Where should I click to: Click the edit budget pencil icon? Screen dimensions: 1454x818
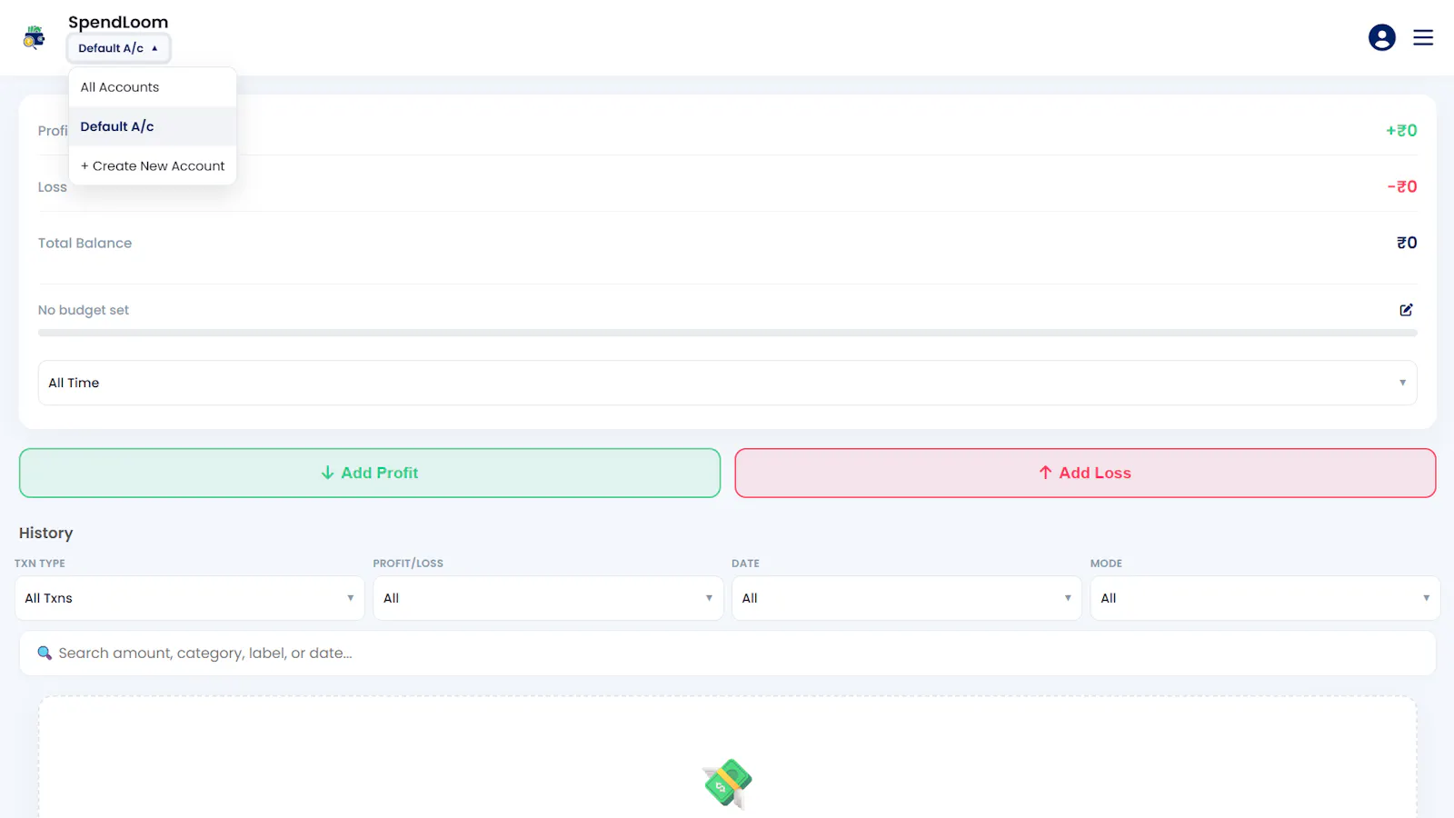click(x=1406, y=310)
